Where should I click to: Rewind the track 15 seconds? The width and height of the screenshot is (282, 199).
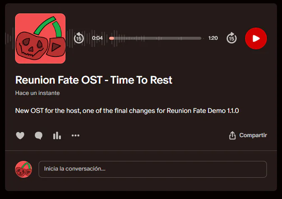79,38
